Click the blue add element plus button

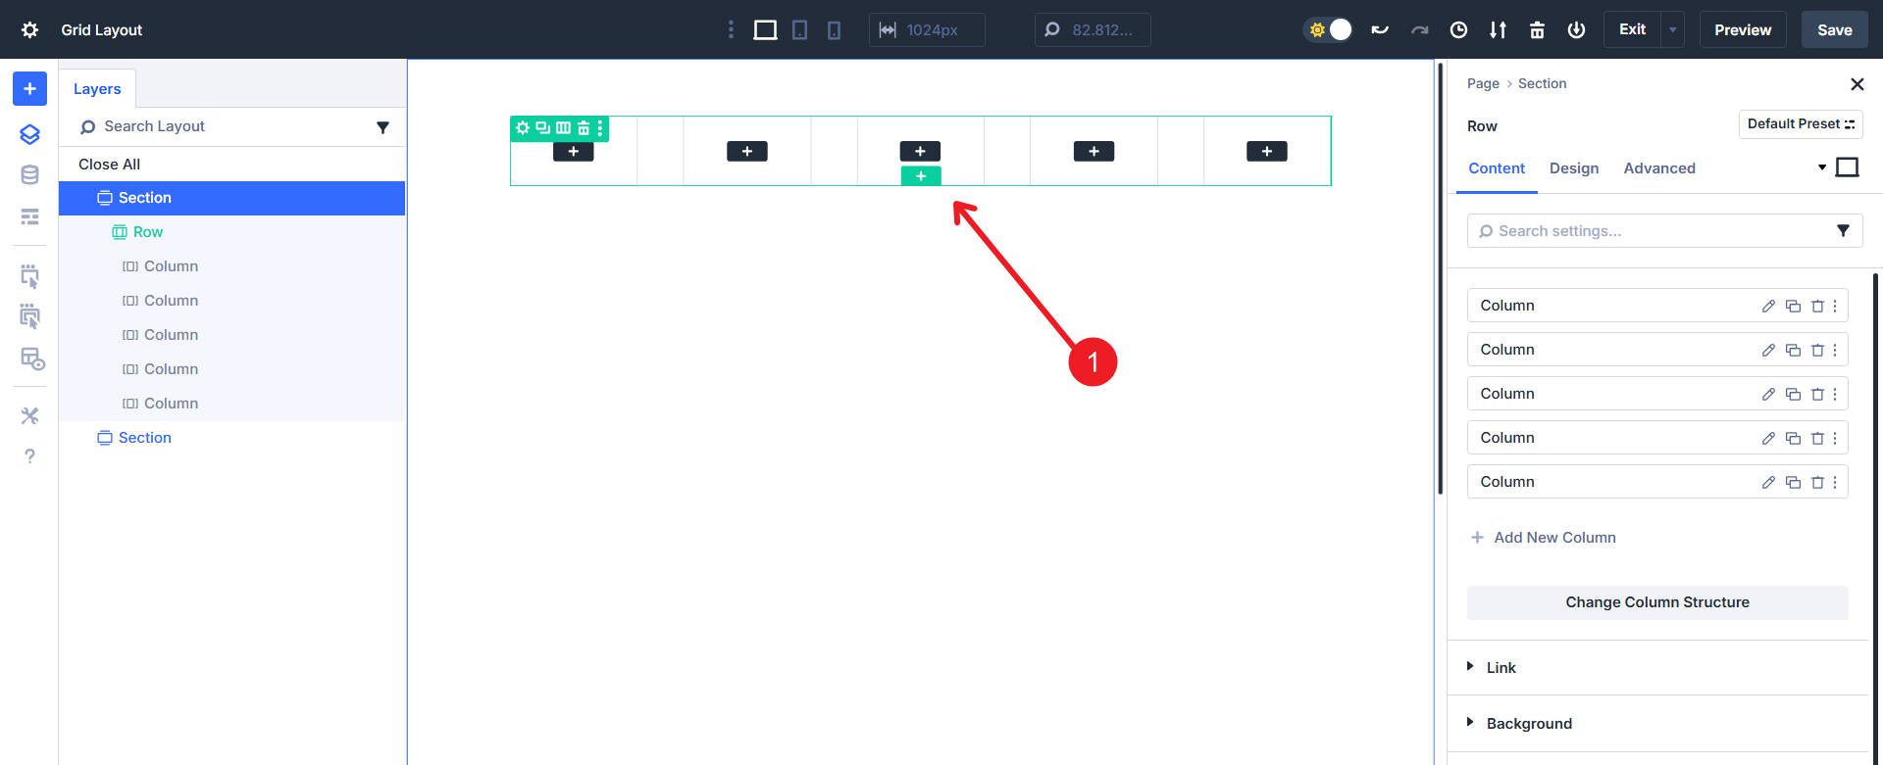pos(29,88)
